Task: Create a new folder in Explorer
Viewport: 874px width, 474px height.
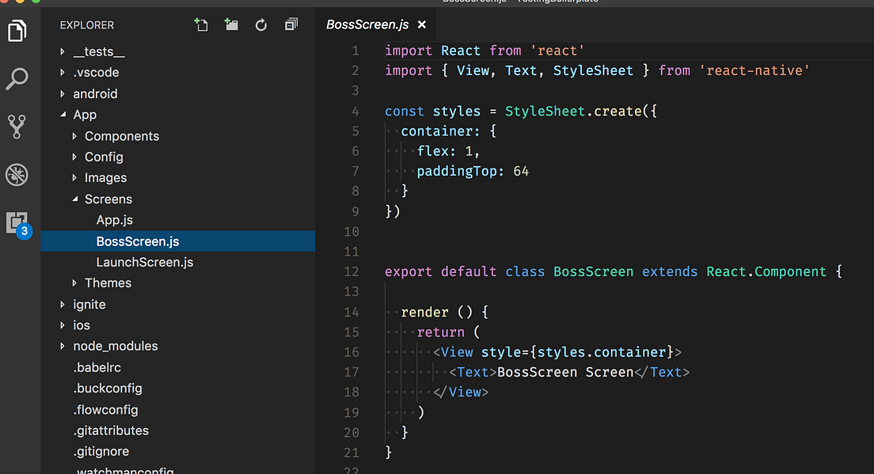Action: [231, 25]
